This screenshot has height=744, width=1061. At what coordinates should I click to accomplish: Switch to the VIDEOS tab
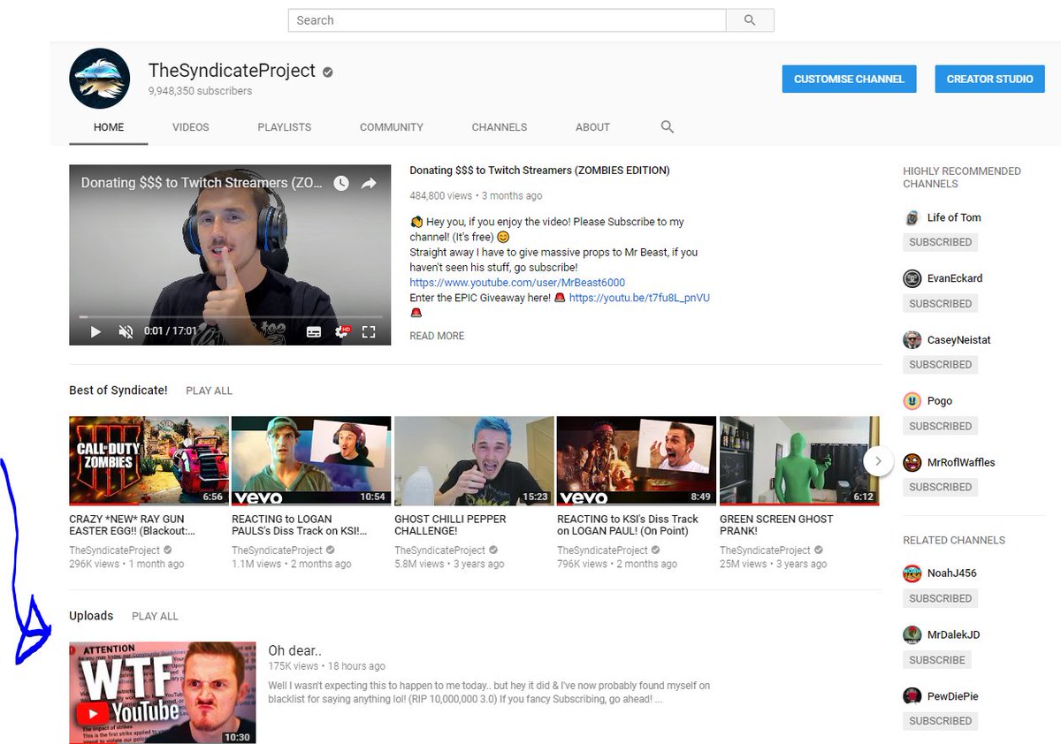point(191,127)
